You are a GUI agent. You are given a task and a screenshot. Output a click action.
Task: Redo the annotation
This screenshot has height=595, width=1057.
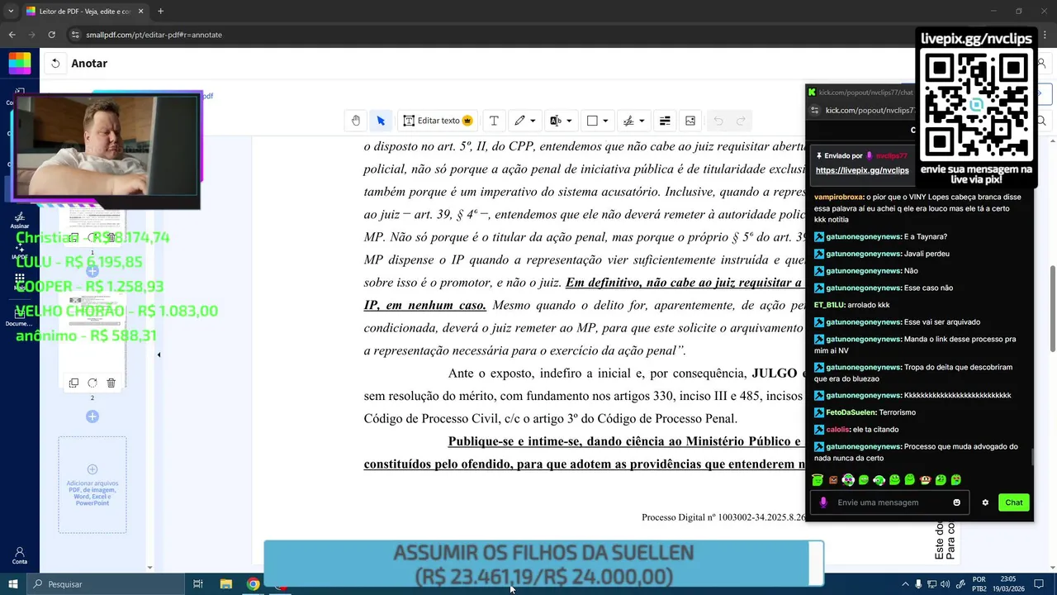(742, 121)
